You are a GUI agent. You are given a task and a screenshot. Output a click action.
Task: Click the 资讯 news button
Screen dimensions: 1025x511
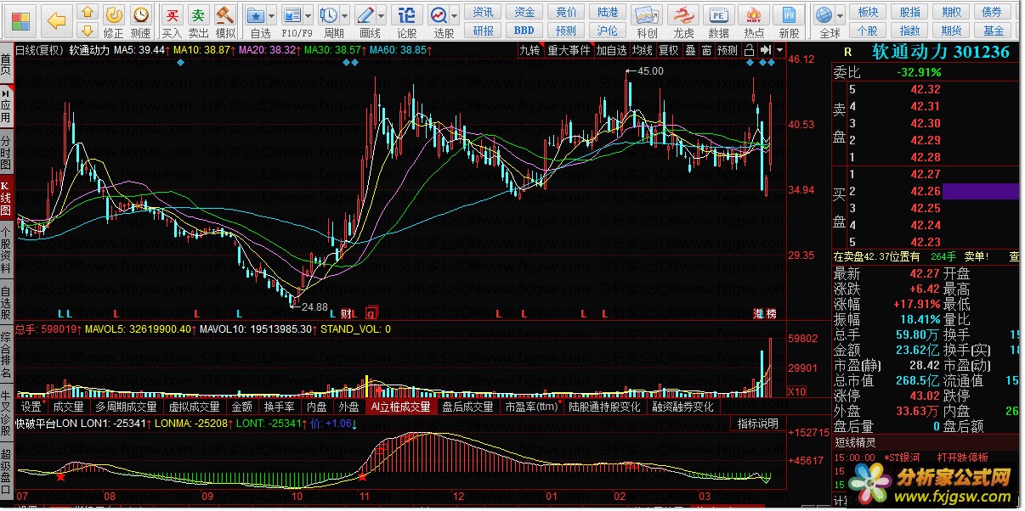coord(483,12)
